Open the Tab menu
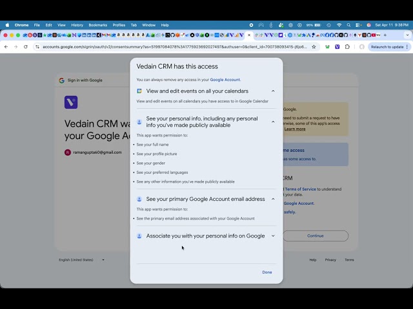Image resolution: width=413 pixels, height=309 pixels. pyautogui.click(x=134, y=25)
